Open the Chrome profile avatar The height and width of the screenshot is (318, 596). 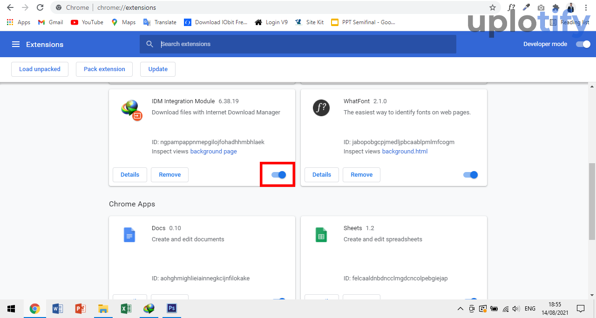tap(571, 7)
